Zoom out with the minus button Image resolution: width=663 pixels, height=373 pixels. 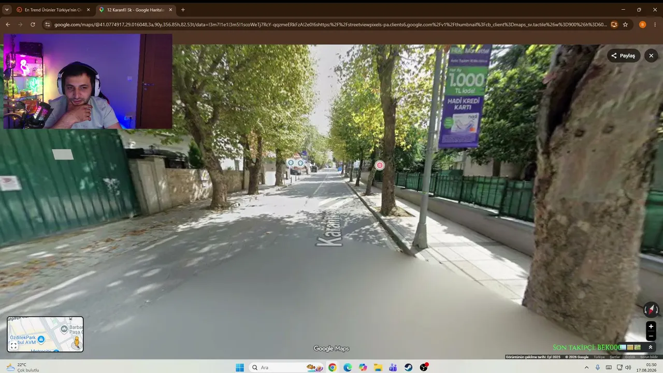pyautogui.click(x=651, y=336)
